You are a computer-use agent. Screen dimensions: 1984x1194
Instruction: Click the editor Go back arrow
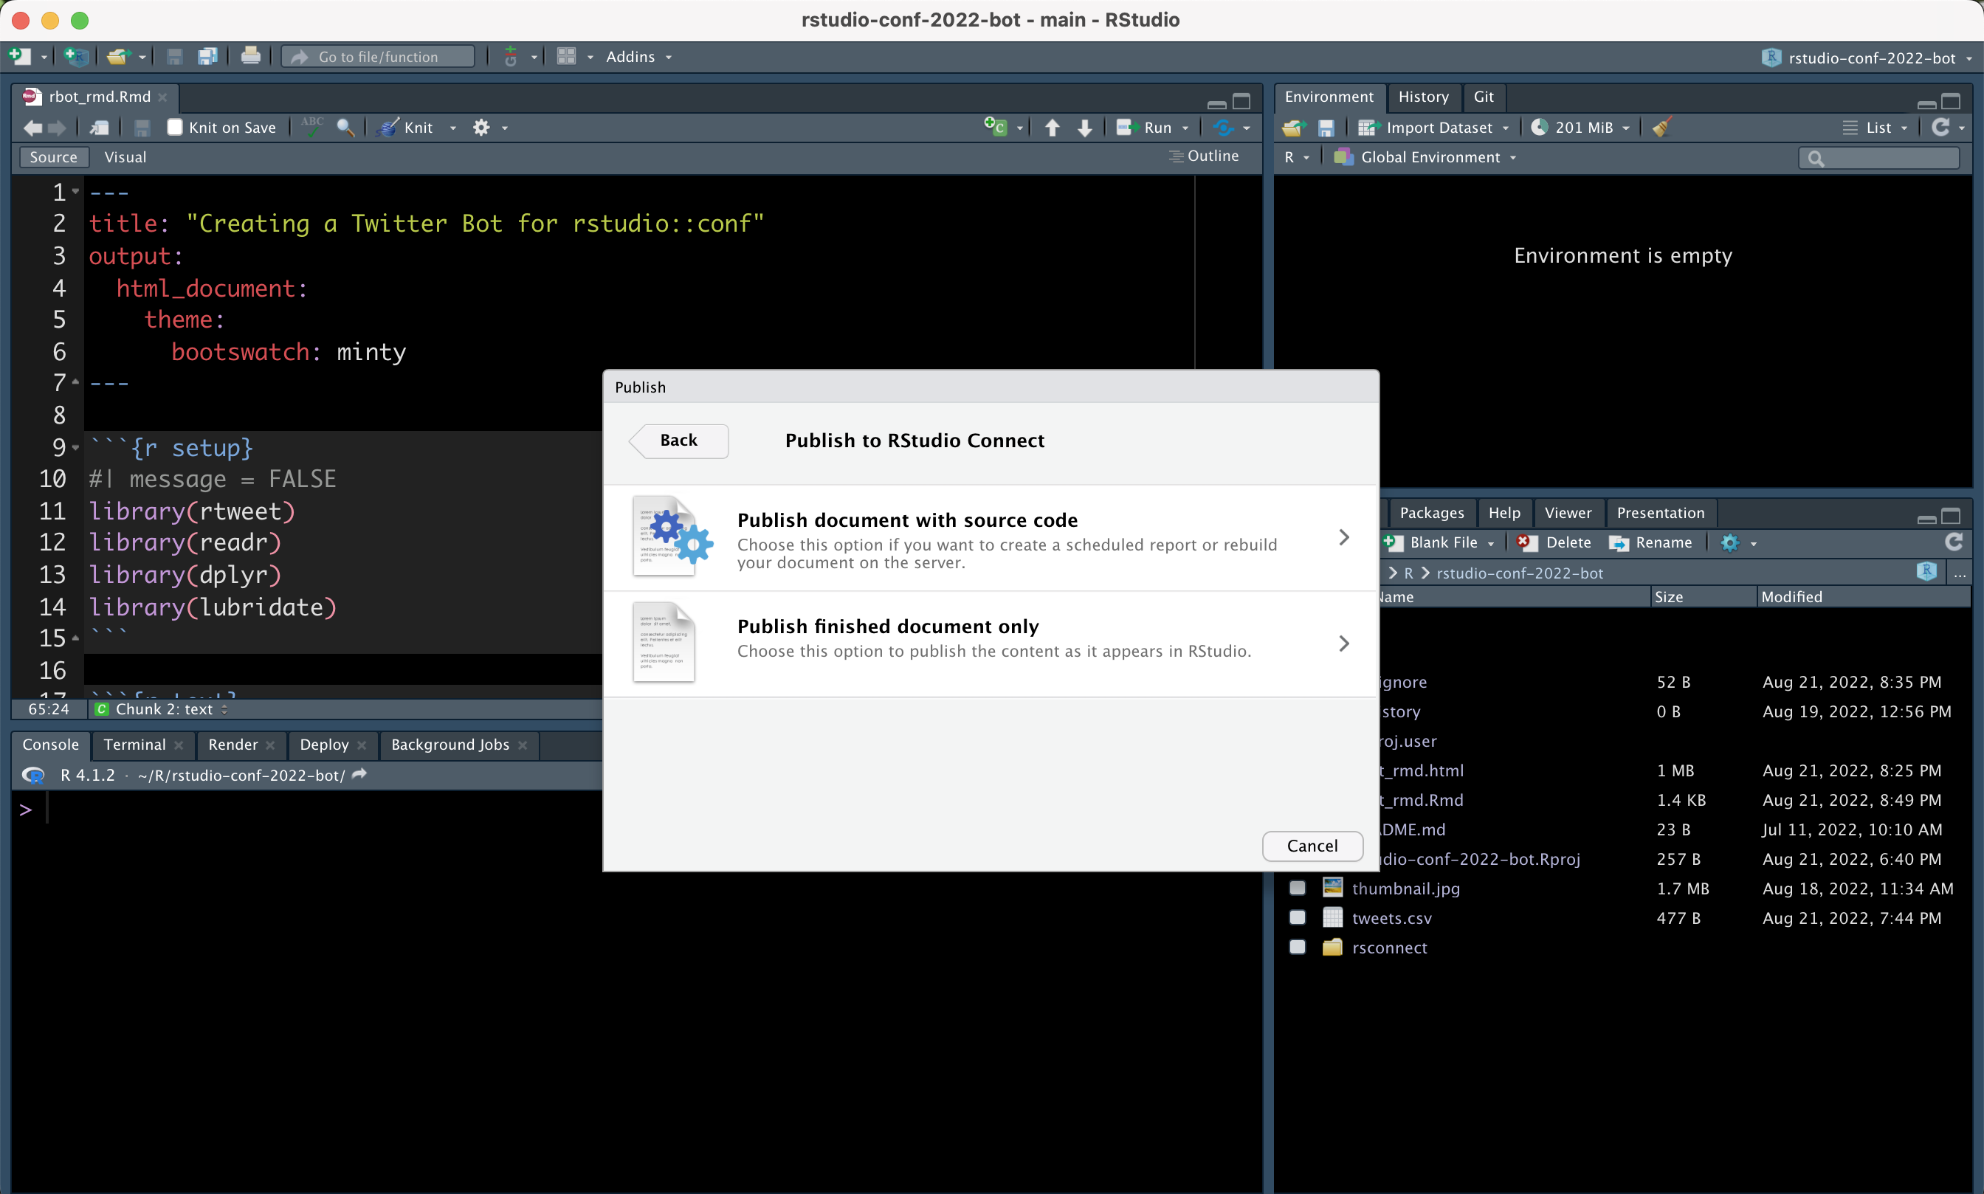point(33,127)
